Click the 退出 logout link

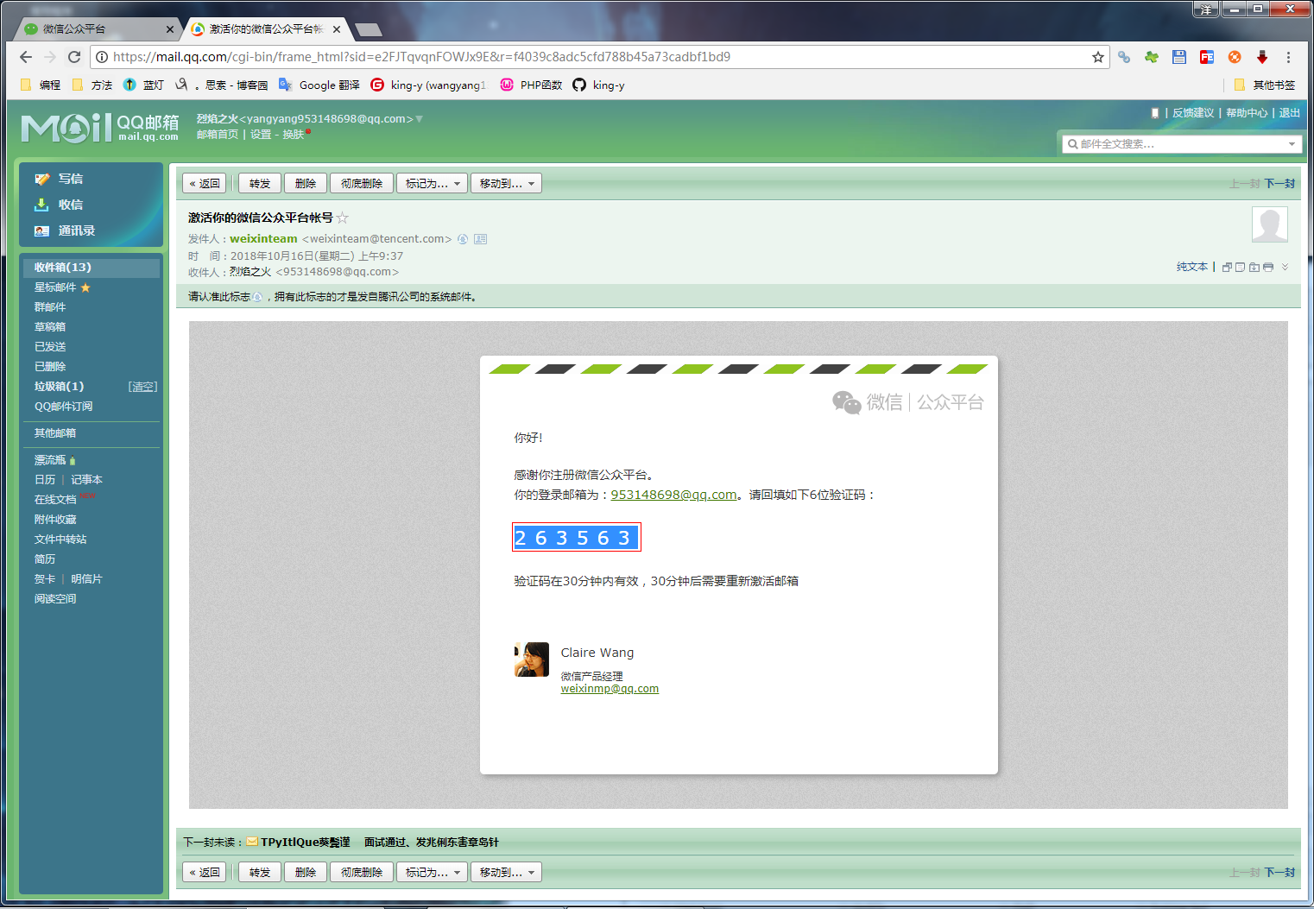click(x=1289, y=113)
